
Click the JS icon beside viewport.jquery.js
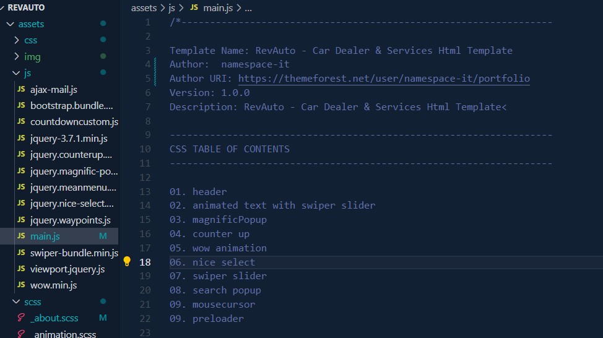(20, 269)
